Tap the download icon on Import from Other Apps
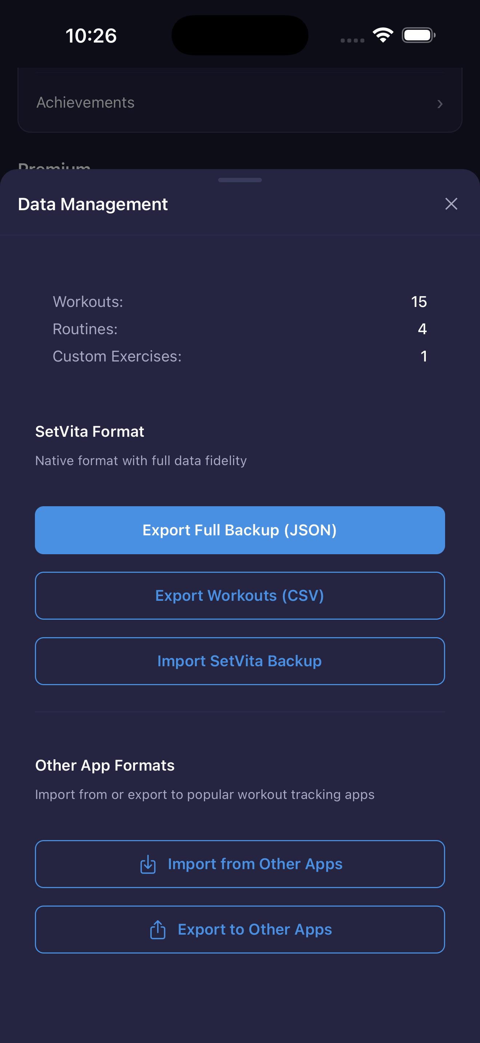 coord(148,864)
